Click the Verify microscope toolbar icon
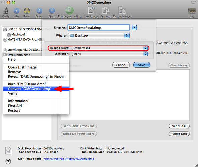The image size is (198, 167). 6,11
